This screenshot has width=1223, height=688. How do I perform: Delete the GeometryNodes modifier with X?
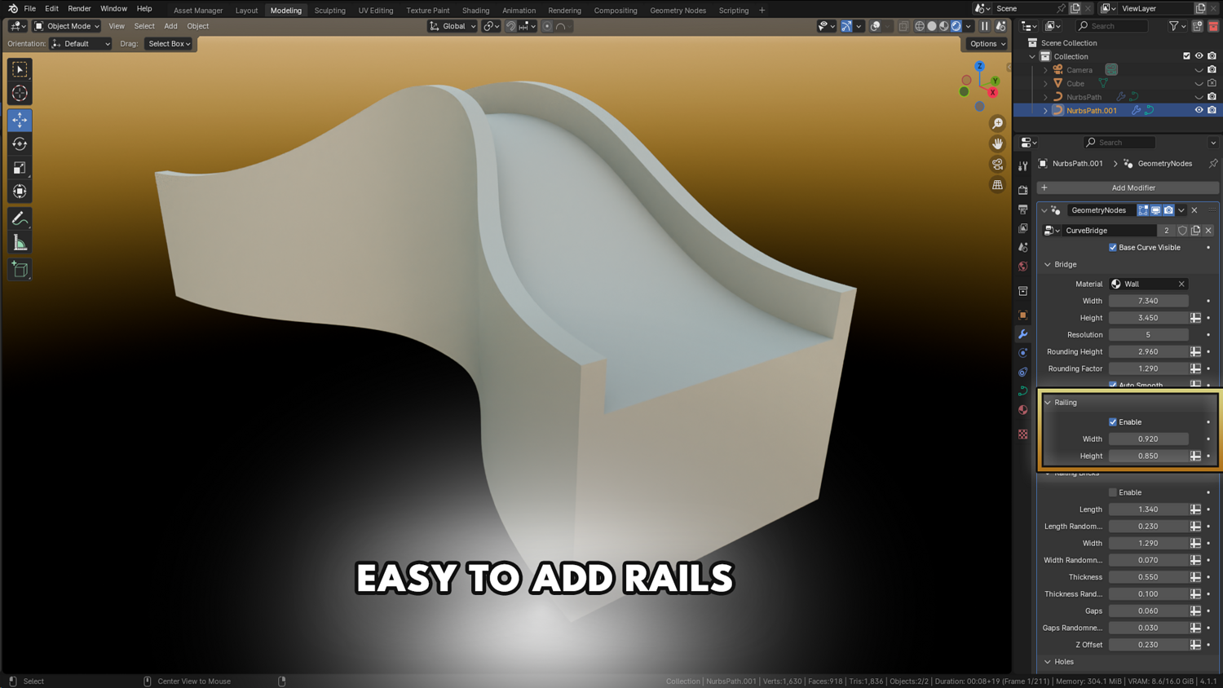[x=1194, y=210]
